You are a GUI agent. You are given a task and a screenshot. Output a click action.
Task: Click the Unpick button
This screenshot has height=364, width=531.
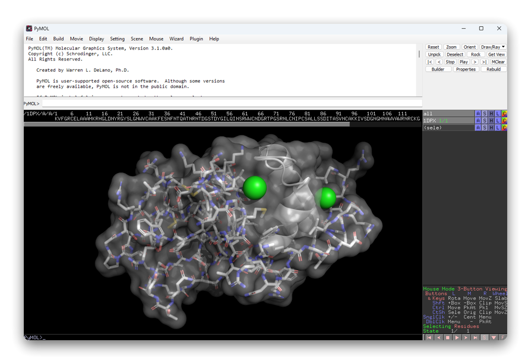[x=434, y=55]
